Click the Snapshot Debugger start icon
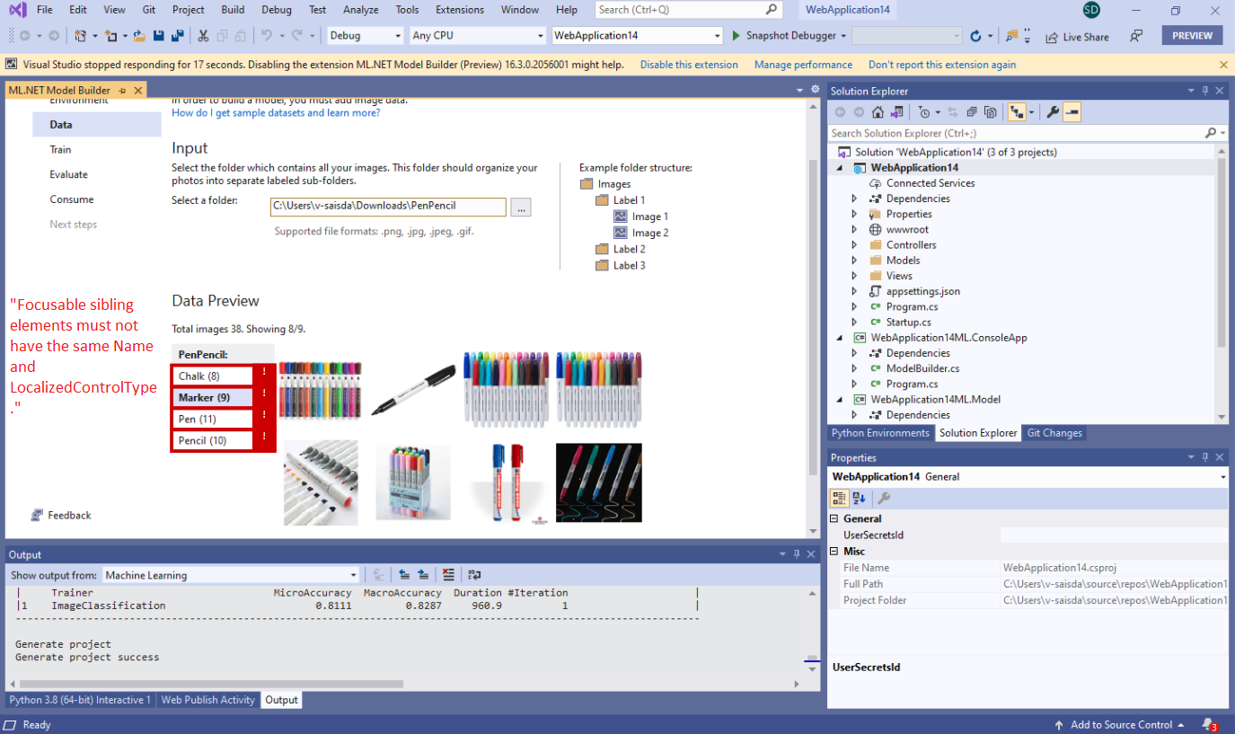Screen dimensions: 1235x734 (734, 36)
